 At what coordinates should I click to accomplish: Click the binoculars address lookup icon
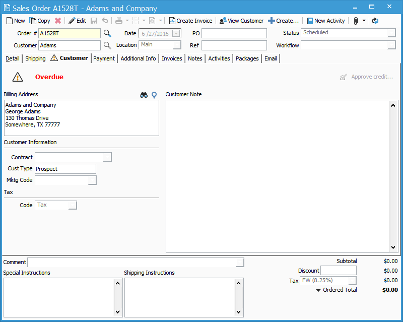[x=144, y=95]
